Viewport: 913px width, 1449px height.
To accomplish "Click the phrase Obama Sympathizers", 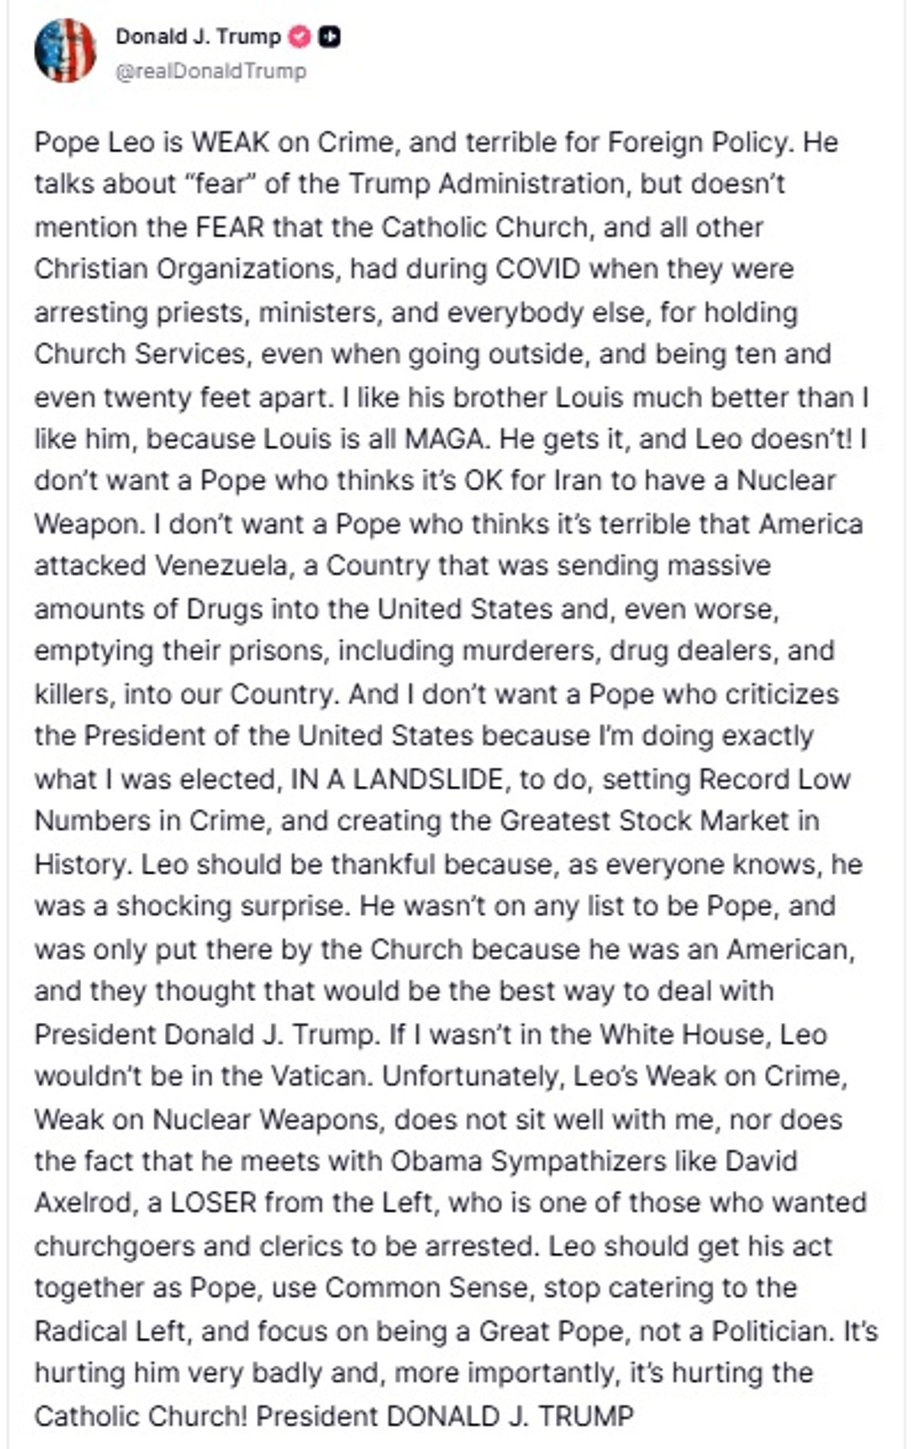I will pyautogui.click(x=528, y=1161).
